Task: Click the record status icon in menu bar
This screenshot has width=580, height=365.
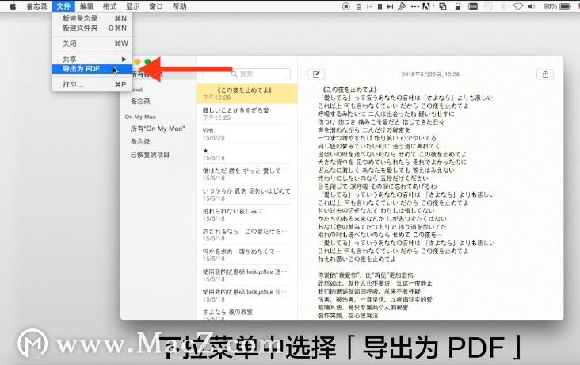Action: (345, 6)
